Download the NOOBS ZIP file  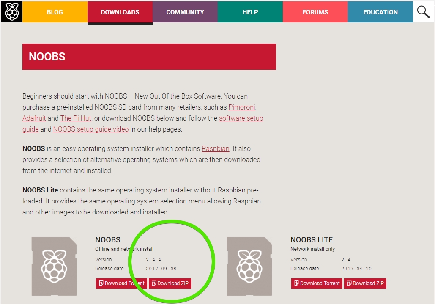coord(170,283)
